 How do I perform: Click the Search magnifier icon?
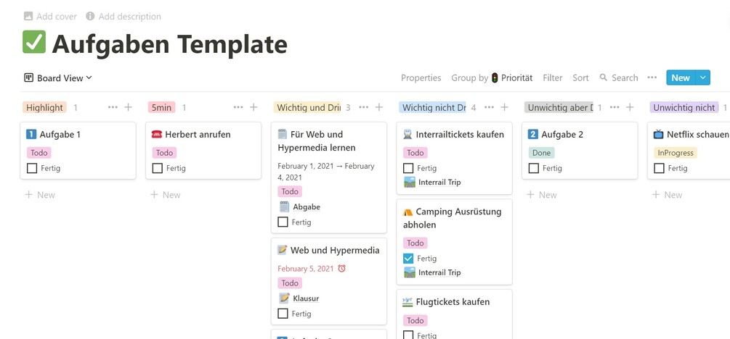pyautogui.click(x=604, y=78)
